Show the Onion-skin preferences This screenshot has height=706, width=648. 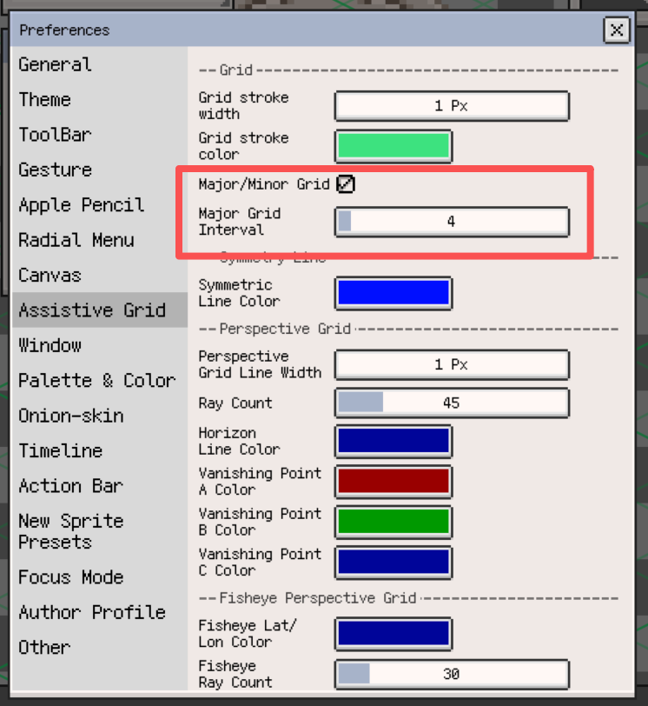click(x=71, y=416)
